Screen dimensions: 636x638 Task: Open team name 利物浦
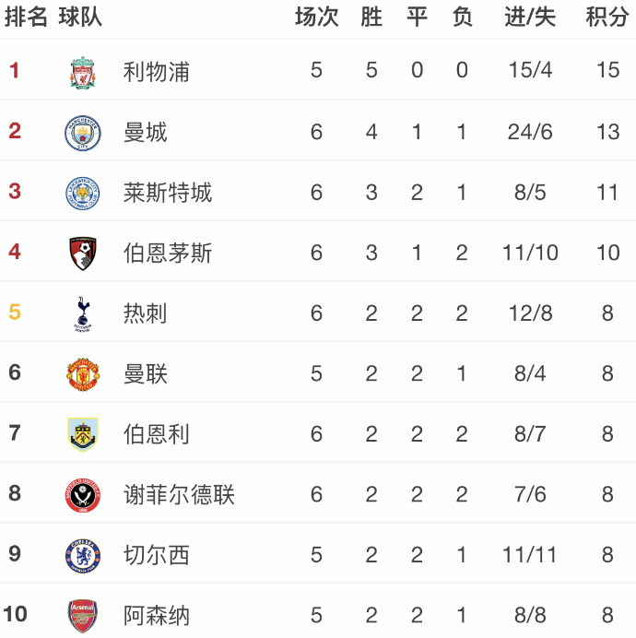157,72
